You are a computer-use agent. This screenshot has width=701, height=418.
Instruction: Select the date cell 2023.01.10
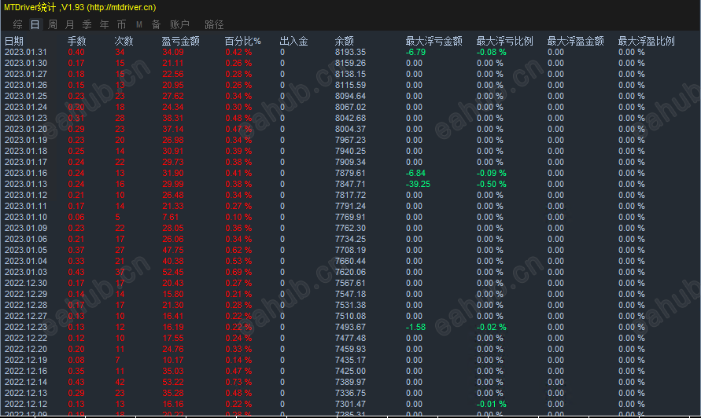click(25, 217)
